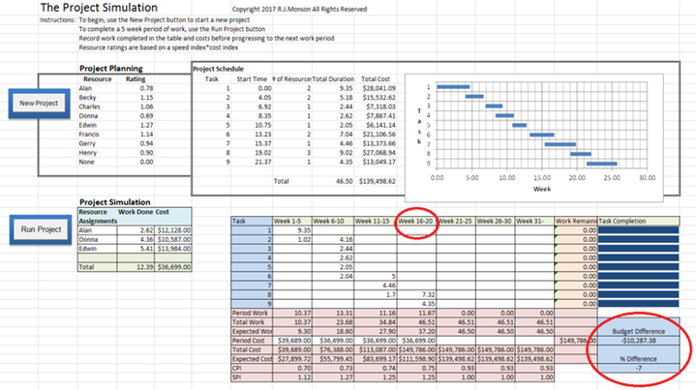The height and width of the screenshot is (390, 696).
Task: Click Donna's cost $10,587.00
Action: pos(173,240)
